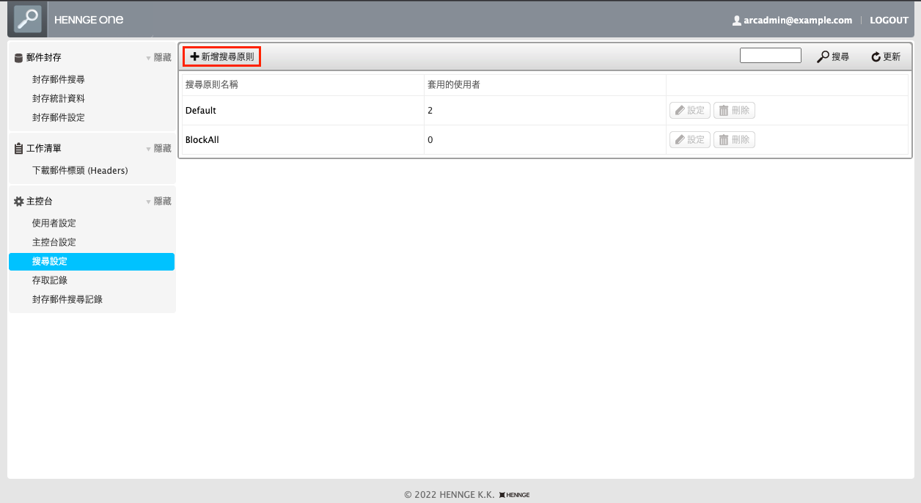Viewport: 921px width, 503px height.
Task: Click the 新增搜尋原則 button
Action: (222, 56)
